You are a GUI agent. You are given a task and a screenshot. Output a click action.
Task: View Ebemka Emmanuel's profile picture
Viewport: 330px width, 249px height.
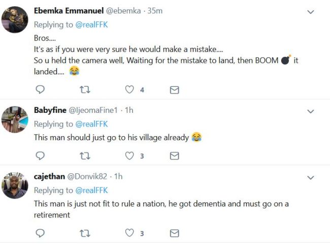click(x=15, y=20)
